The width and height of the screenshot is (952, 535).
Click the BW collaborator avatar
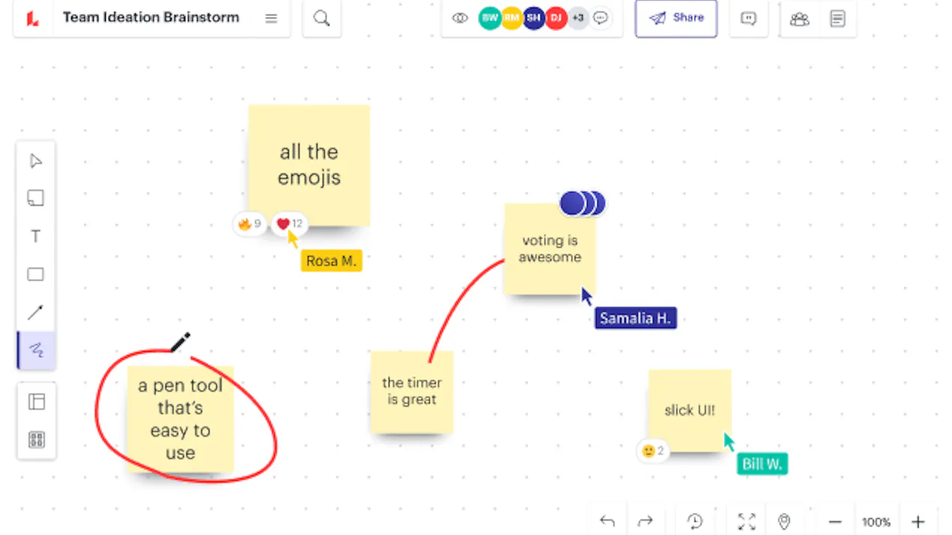tap(489, 18)
